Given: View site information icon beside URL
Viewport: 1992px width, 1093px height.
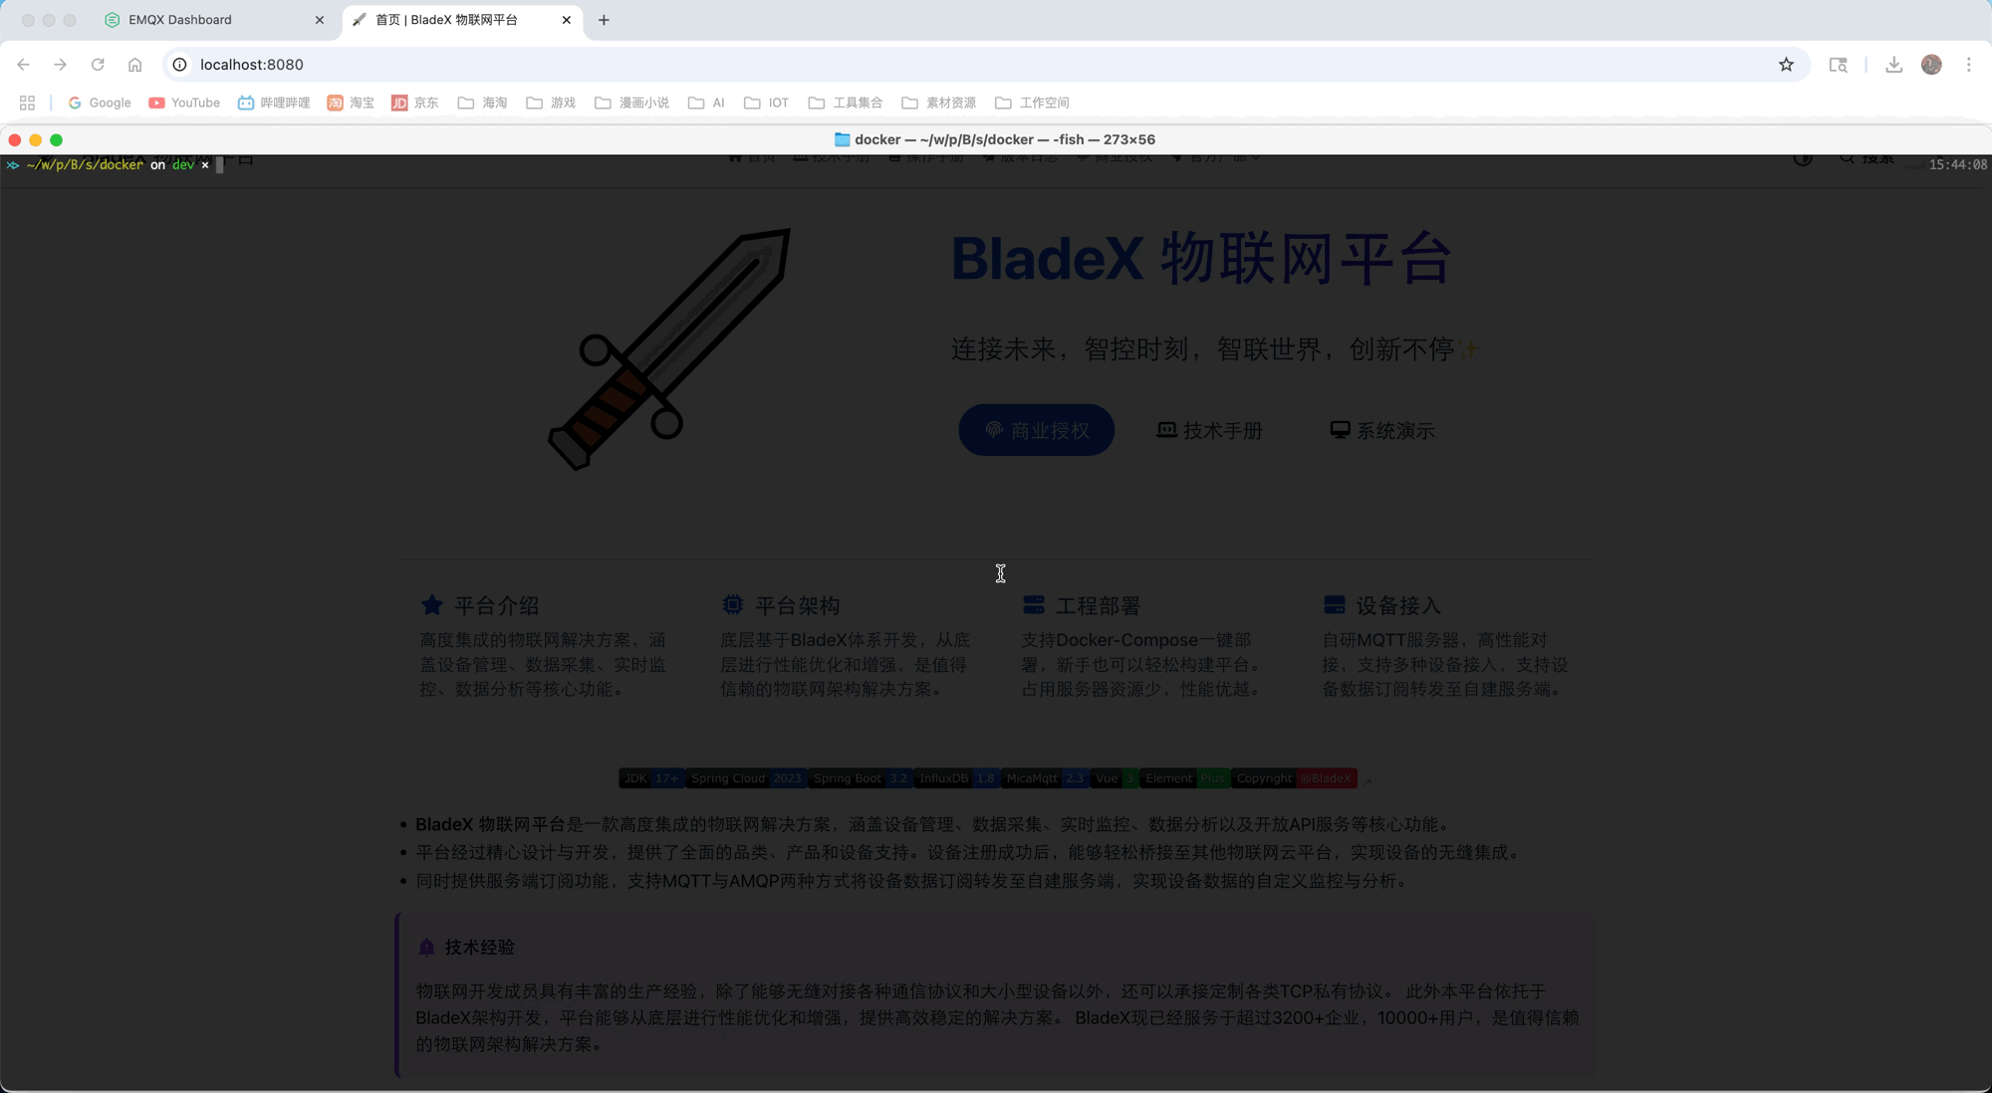Looking at the screenshot, I should pos(180,65).
